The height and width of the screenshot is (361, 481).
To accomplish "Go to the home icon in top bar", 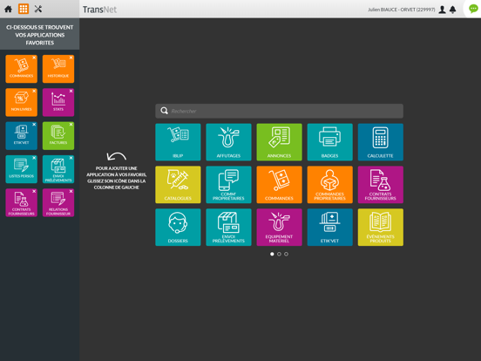I will [x=9, y=9].
